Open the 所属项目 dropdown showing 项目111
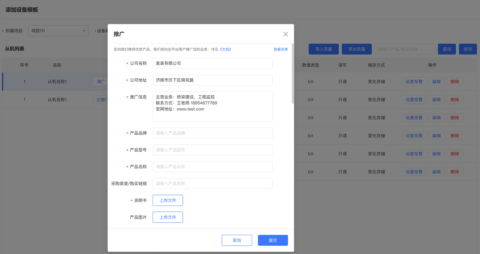Screen dimensions: 480x254 tap(58, 31)
